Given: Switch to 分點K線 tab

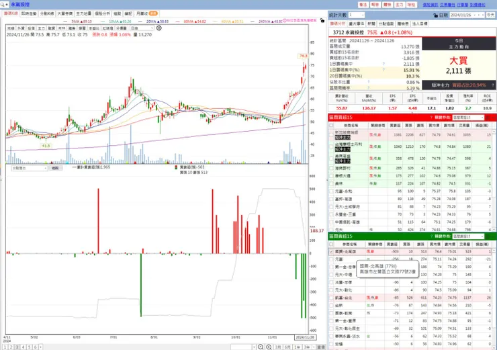Looking at the screenshot, I should 47,13.
